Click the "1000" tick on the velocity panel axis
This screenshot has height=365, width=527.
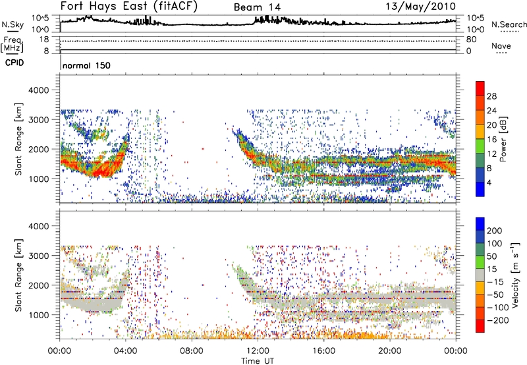38,314
